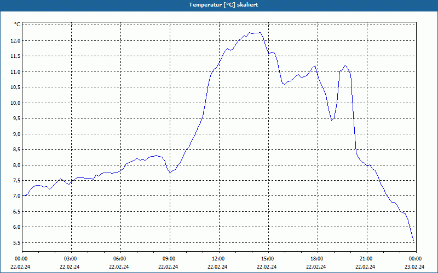This screenshot has height=273, width=438.
Task: Pick the 10,0 y-axis tick label
Action: point(16,103)
